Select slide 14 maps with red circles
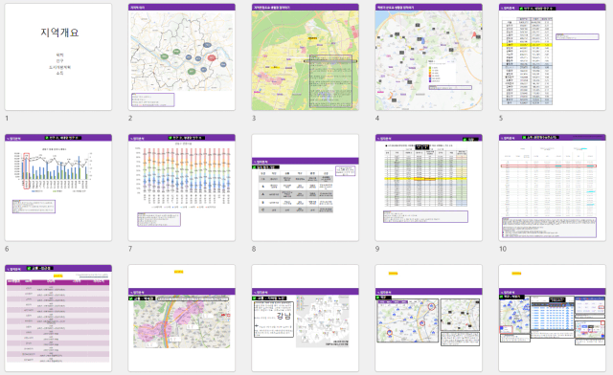613x375 pixels. click(x=429, y=318)
